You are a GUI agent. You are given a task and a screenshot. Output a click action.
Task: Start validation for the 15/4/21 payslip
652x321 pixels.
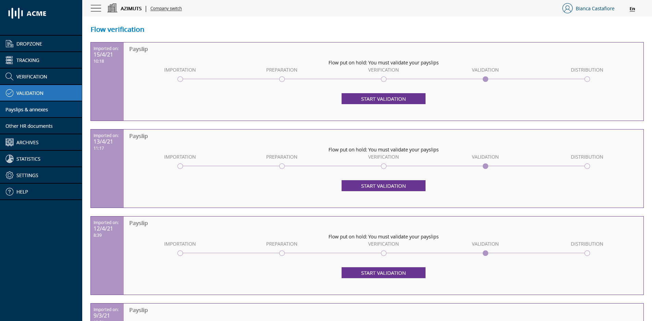[x=383, y=99]
